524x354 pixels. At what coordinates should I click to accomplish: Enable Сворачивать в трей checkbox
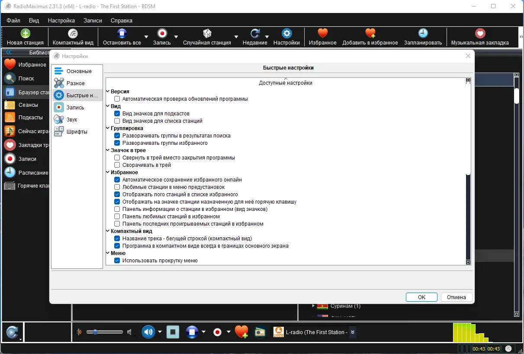(117, 165)
